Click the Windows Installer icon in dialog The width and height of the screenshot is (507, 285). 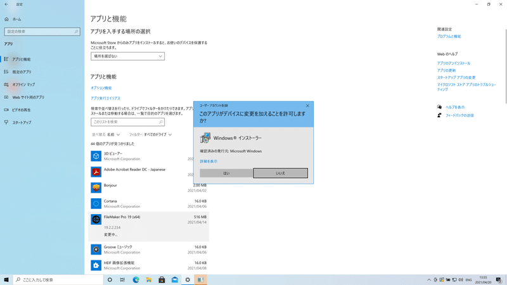click(x=205, y=138)
